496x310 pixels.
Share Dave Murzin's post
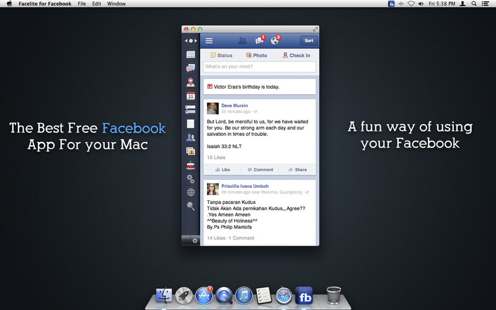[x=298, y=169]
